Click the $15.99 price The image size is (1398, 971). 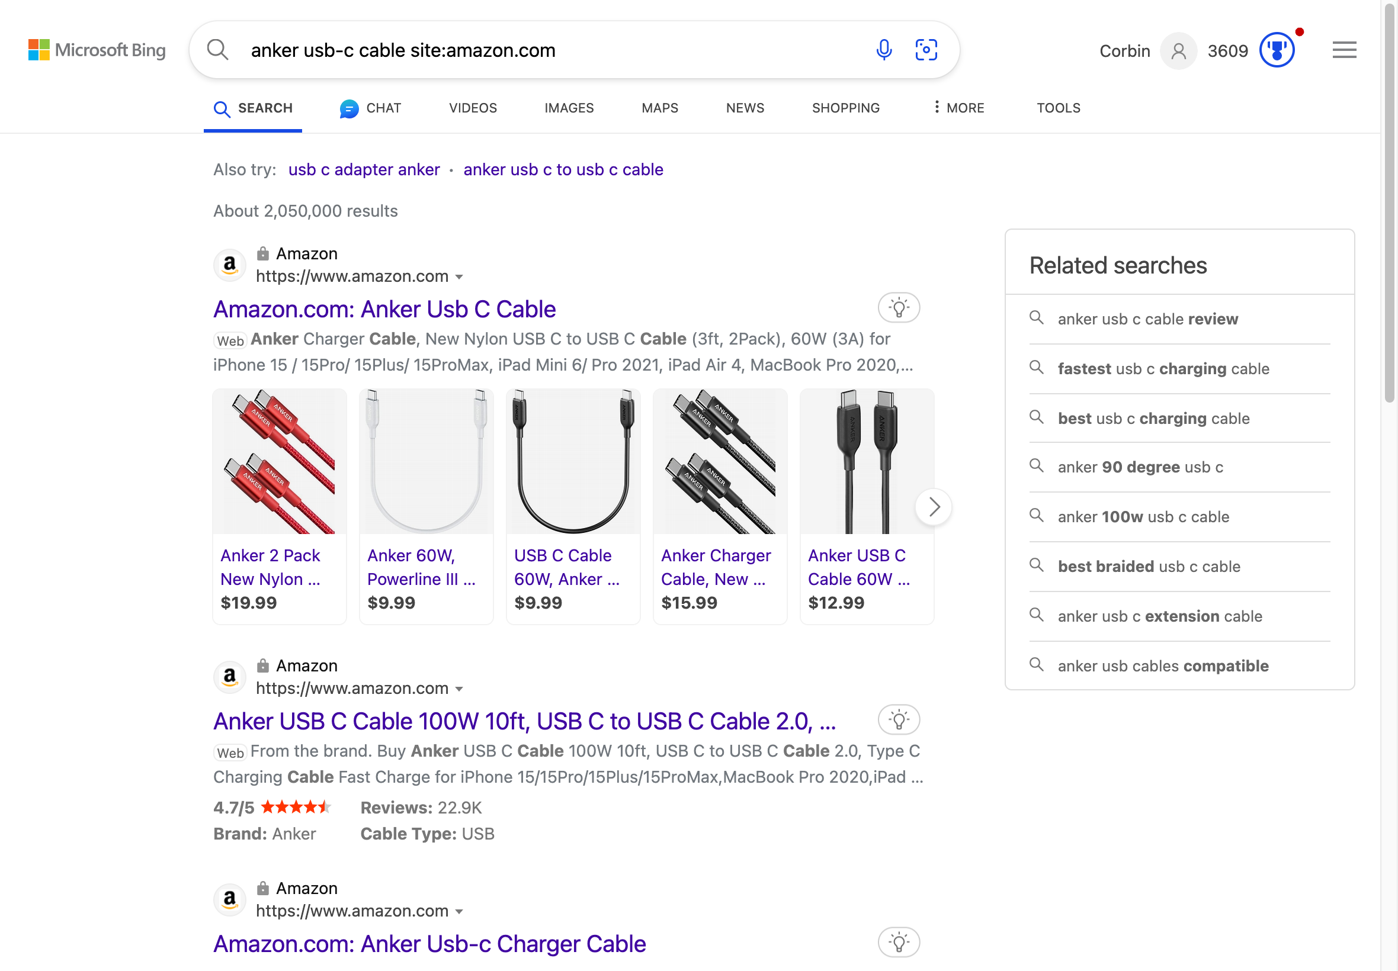(689, 603)
